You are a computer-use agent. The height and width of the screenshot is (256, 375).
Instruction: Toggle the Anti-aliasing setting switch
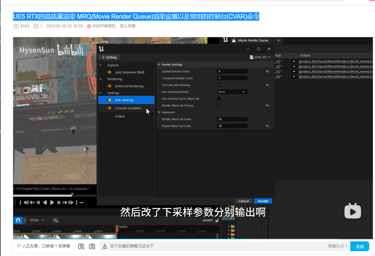(109, 100)
